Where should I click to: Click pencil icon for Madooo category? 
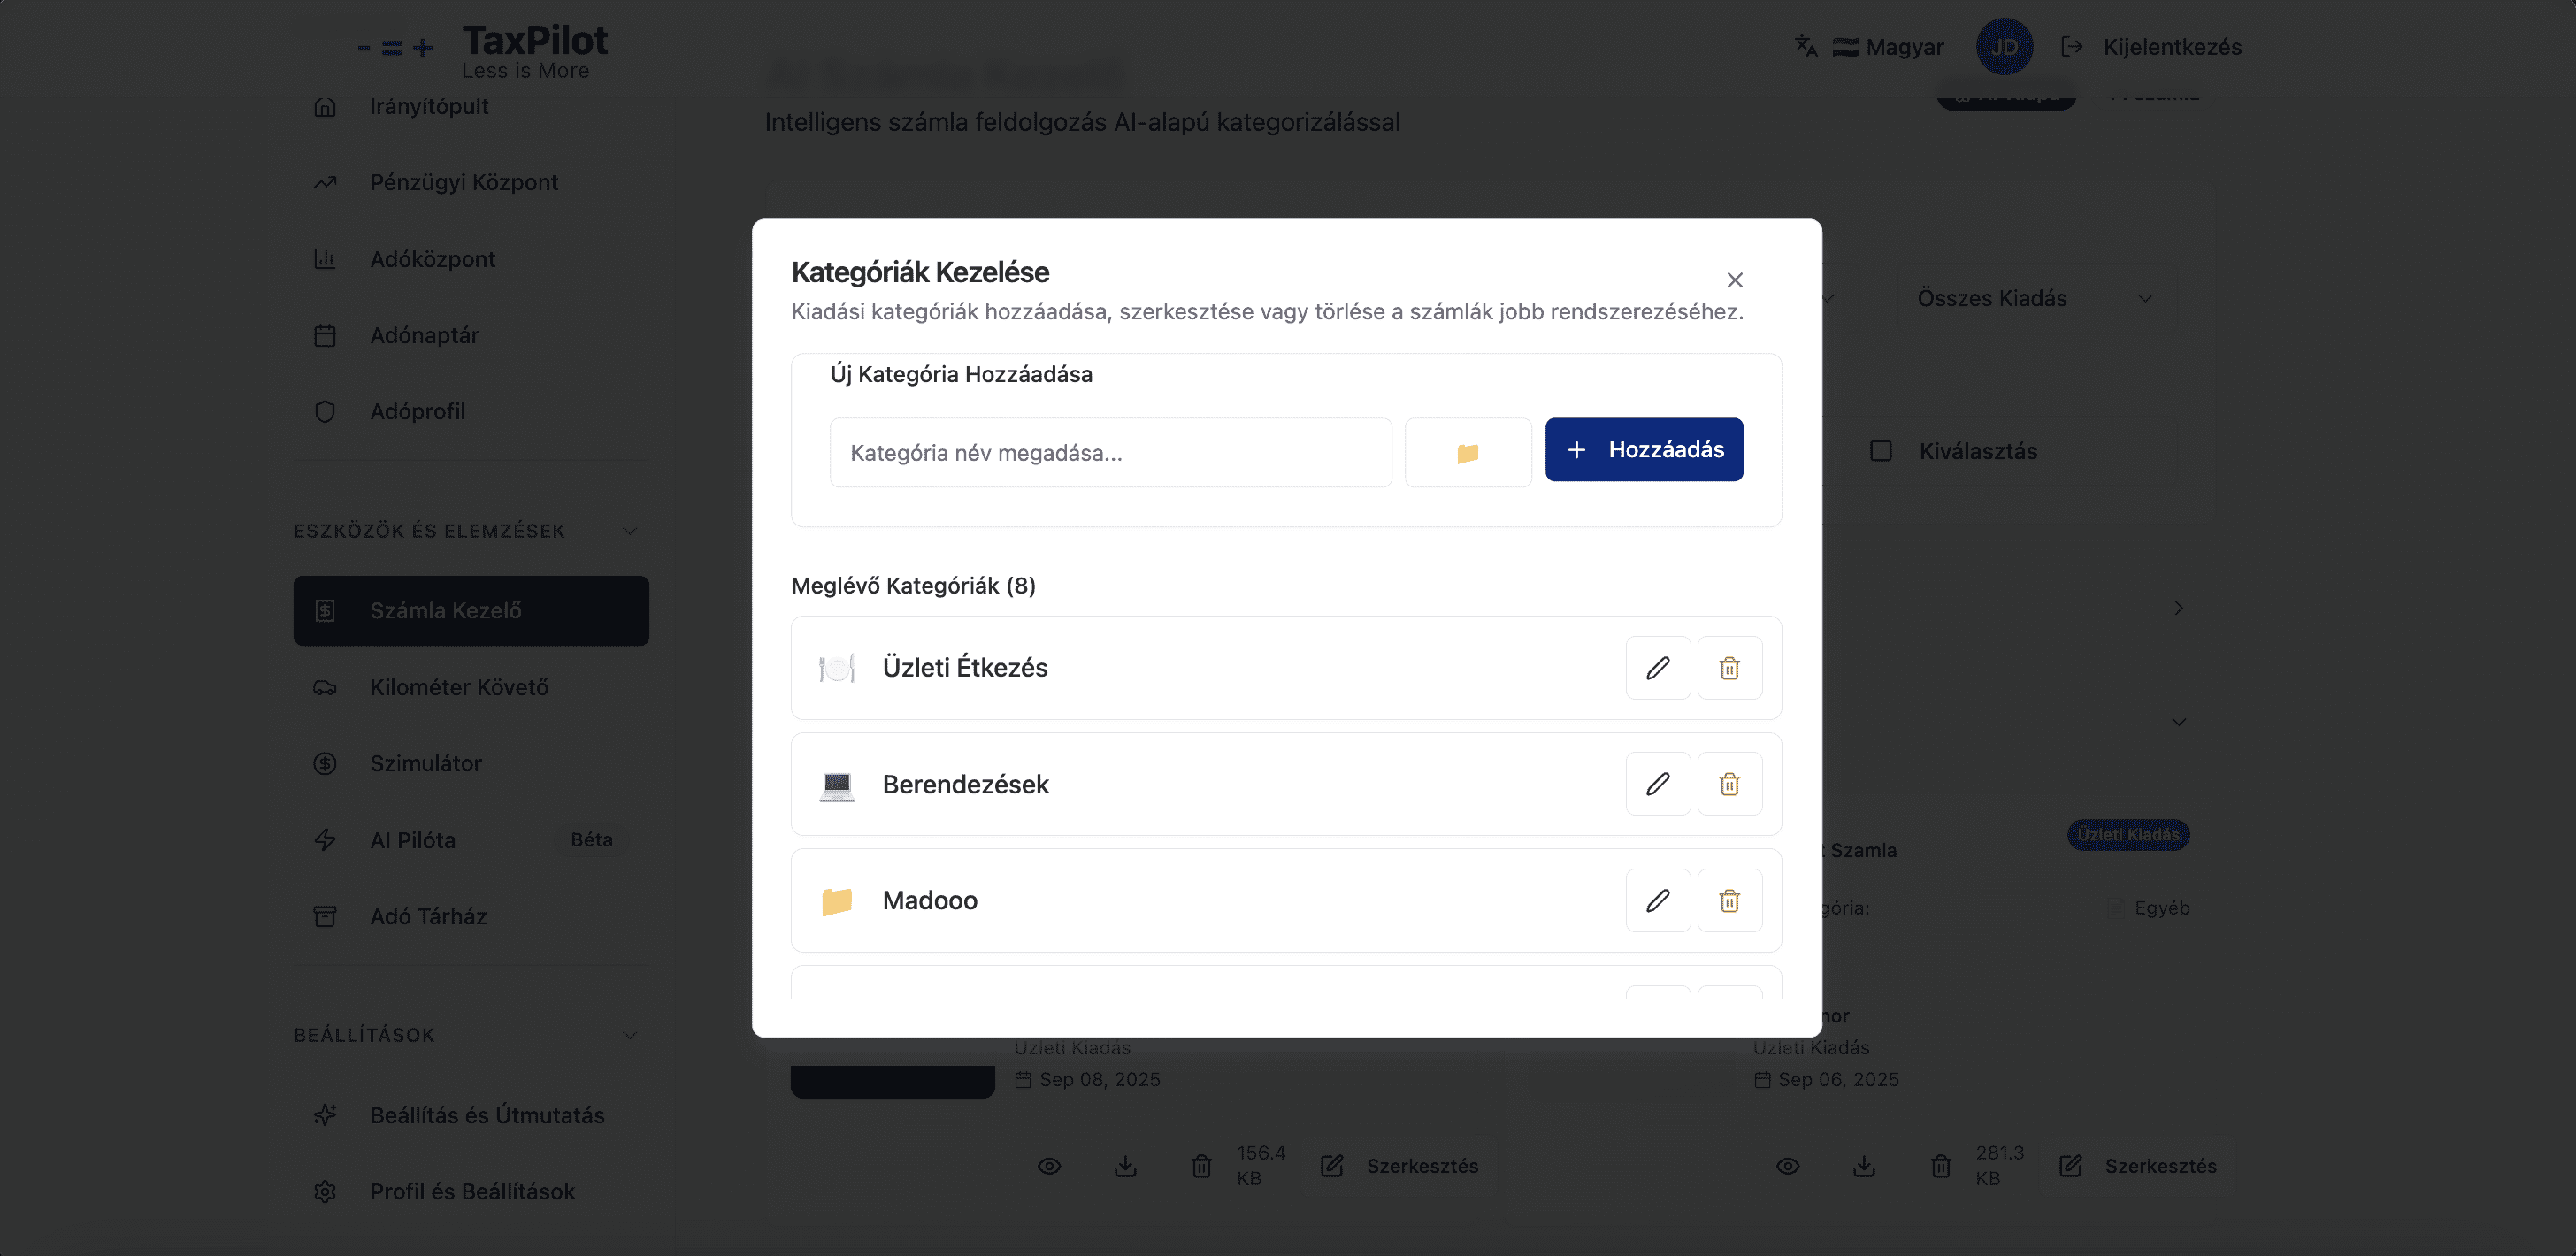(1657, 901)
